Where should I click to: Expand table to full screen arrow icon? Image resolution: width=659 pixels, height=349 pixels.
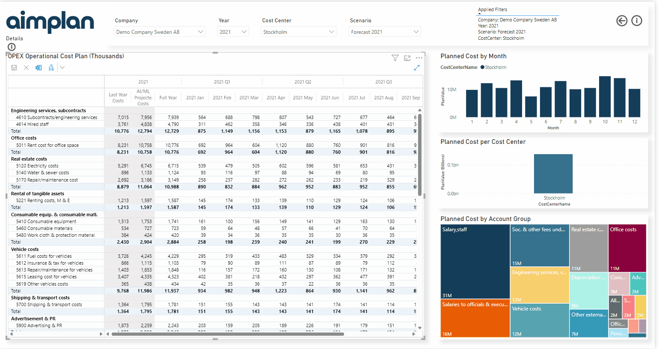click(x=417, y=68)
